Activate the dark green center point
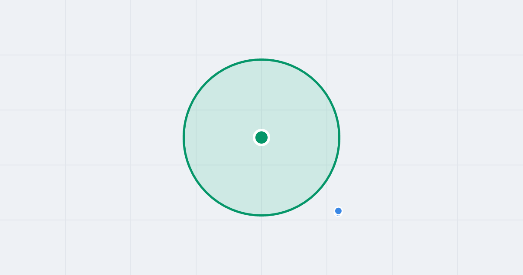The image size is (523, 275). tap(261, 137)
